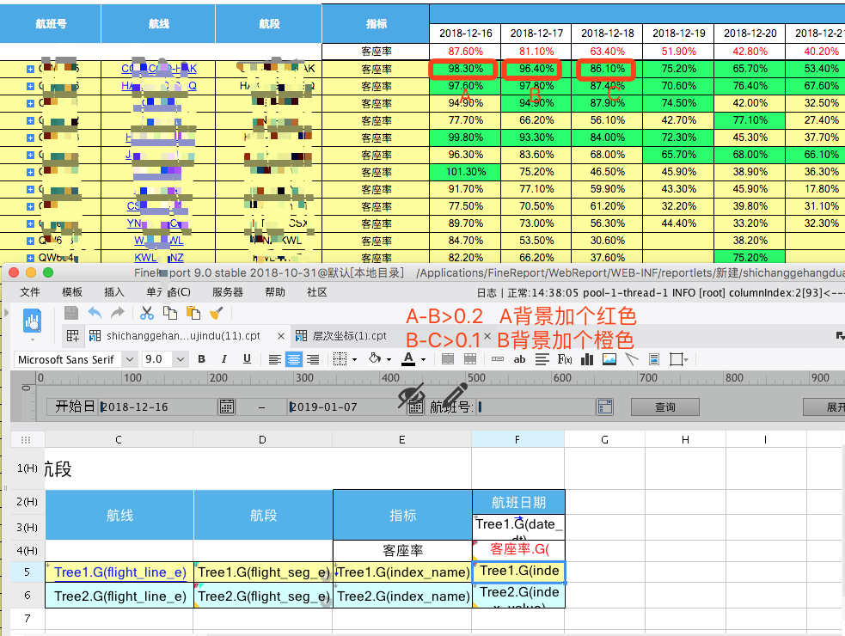Image resolution: width=845 pixels, height=636 pixels.
Task: Click the 2018-12-19 date column header
Action: [x=678, y=34]
